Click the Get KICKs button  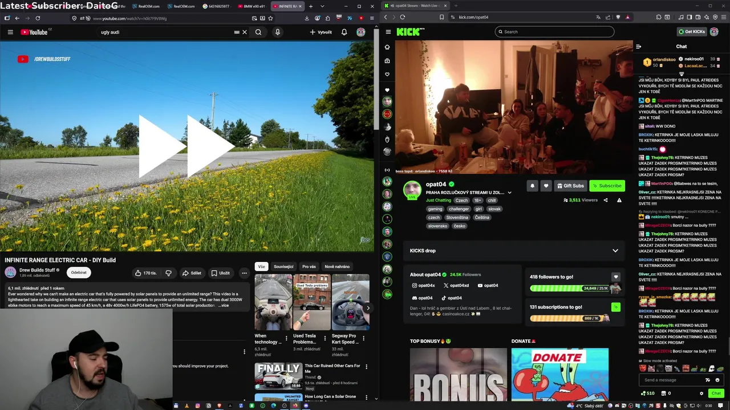coord(692,32)
